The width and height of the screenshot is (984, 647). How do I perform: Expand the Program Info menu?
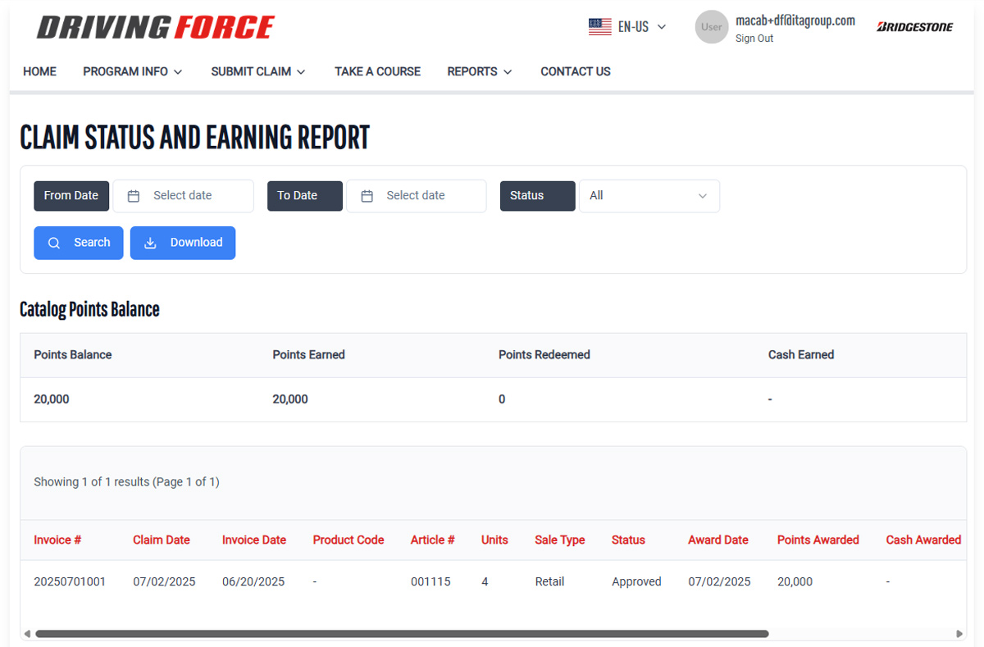point(132,71)
